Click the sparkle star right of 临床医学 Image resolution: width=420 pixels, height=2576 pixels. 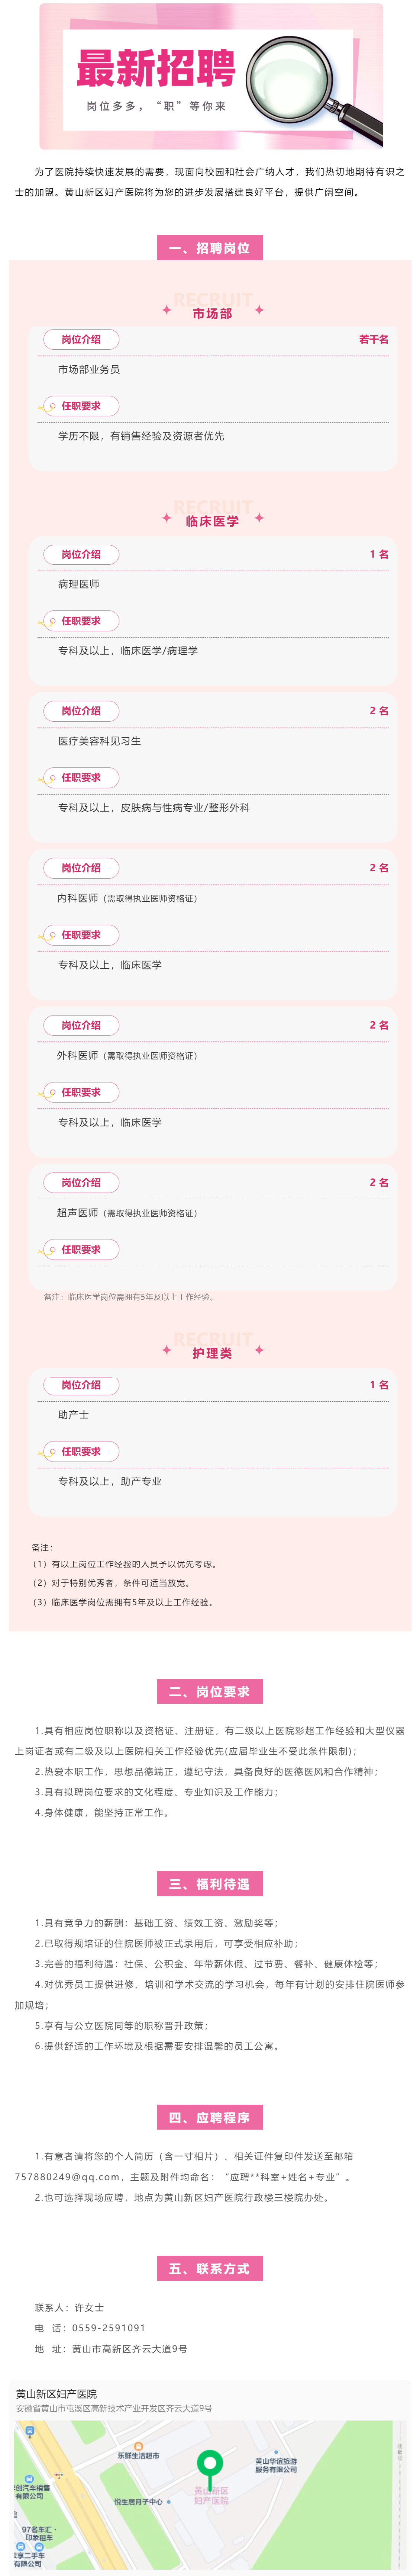pyautogui.click(x=259, y=517)
